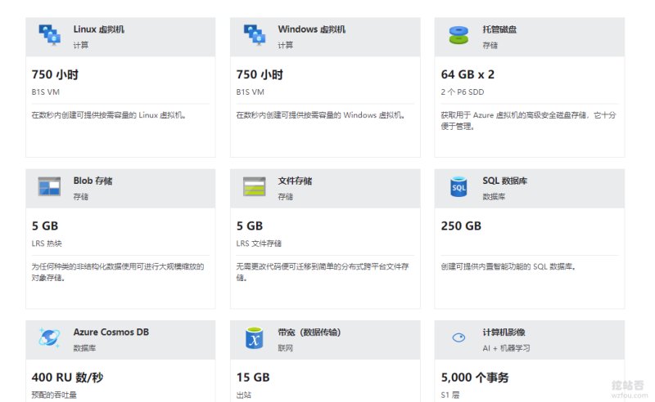Click 存储 category under Blob 存储

80,196
